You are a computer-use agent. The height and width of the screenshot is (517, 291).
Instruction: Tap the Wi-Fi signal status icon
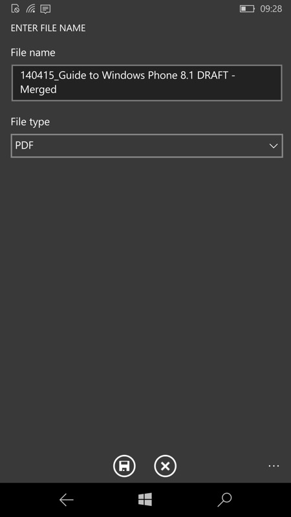click(30, 8)
